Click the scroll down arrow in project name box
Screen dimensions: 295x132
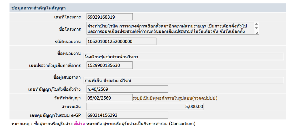(x=256, y=28)
